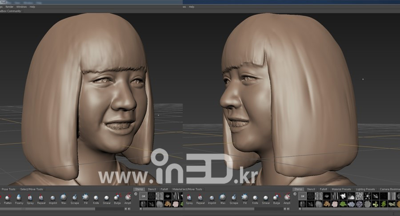
Task: Pick the white splatter stamp in right window
Action: tap(343, 196)
